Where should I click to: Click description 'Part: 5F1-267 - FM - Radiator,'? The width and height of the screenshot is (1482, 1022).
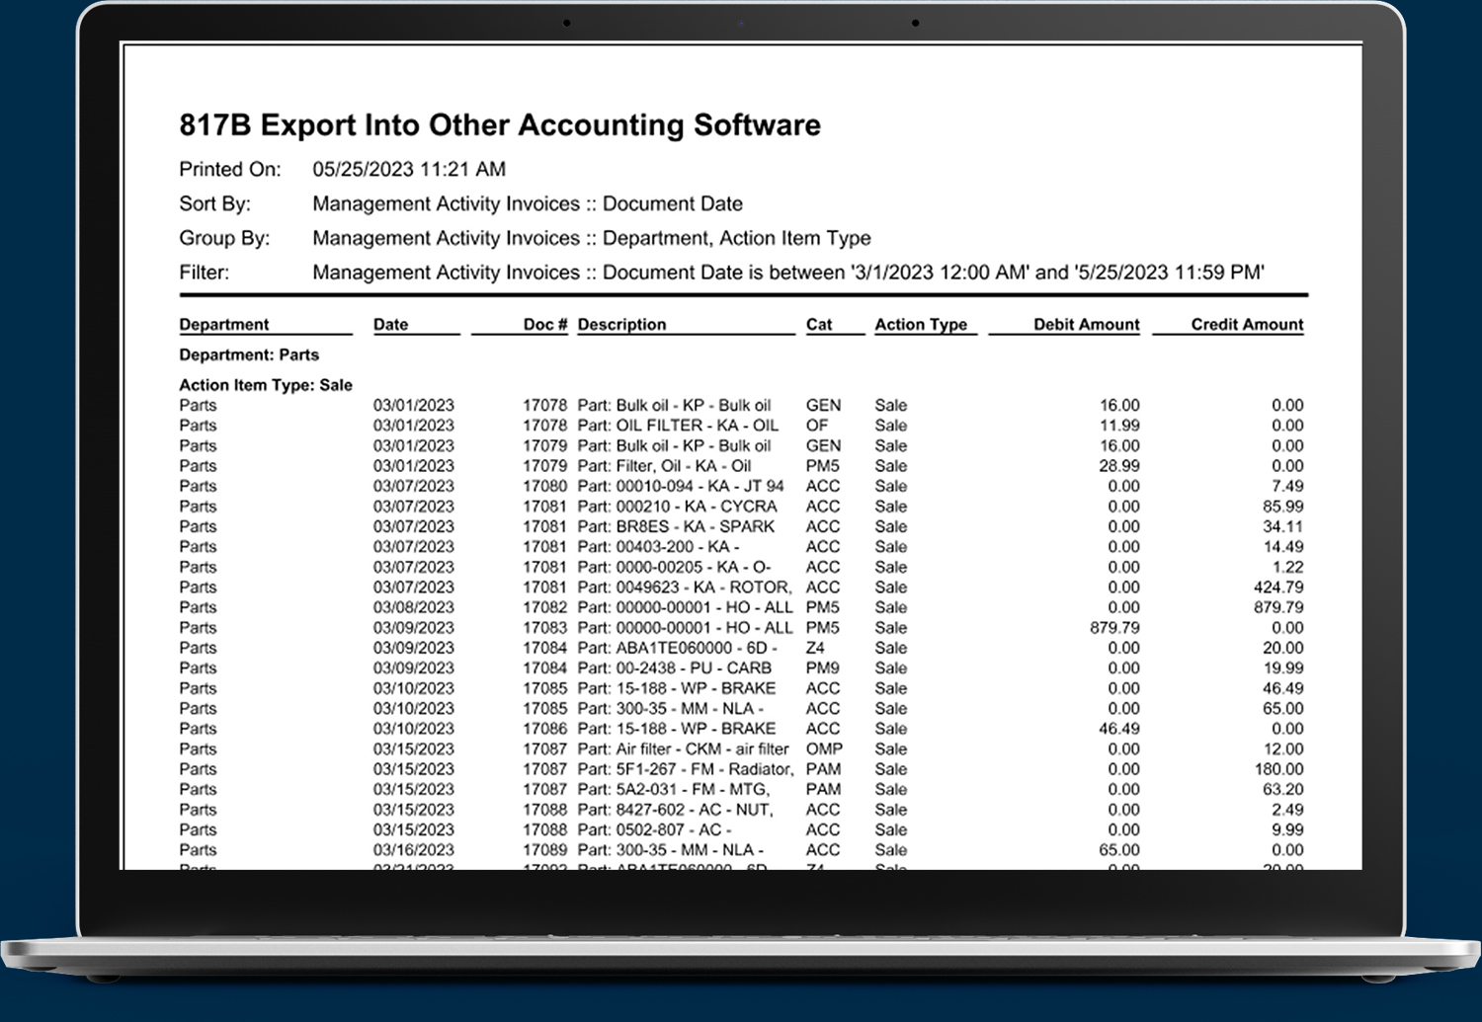[x=686, y=769]
